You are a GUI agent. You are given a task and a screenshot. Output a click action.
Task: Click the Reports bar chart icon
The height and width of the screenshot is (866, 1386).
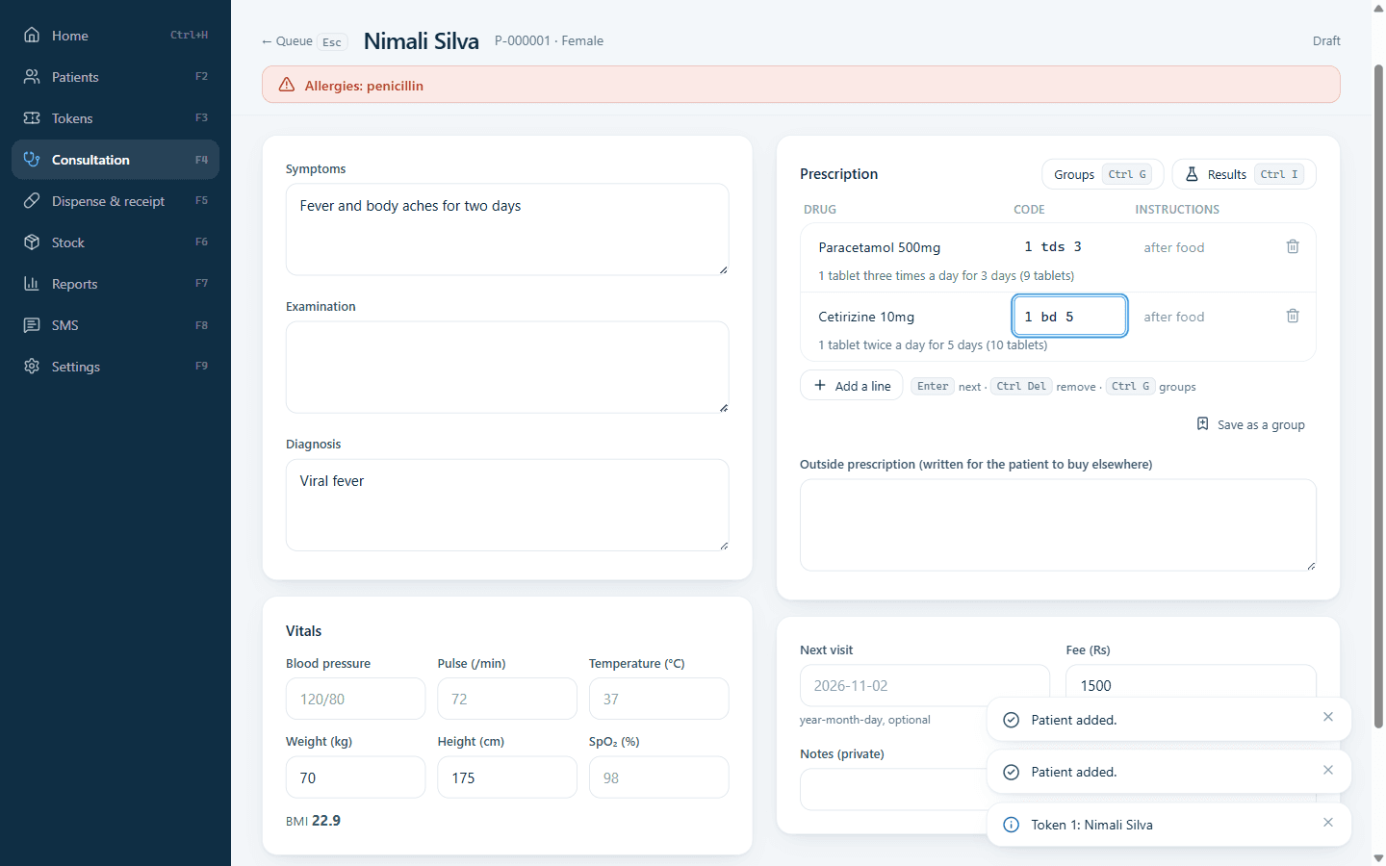tap(32, 284)
